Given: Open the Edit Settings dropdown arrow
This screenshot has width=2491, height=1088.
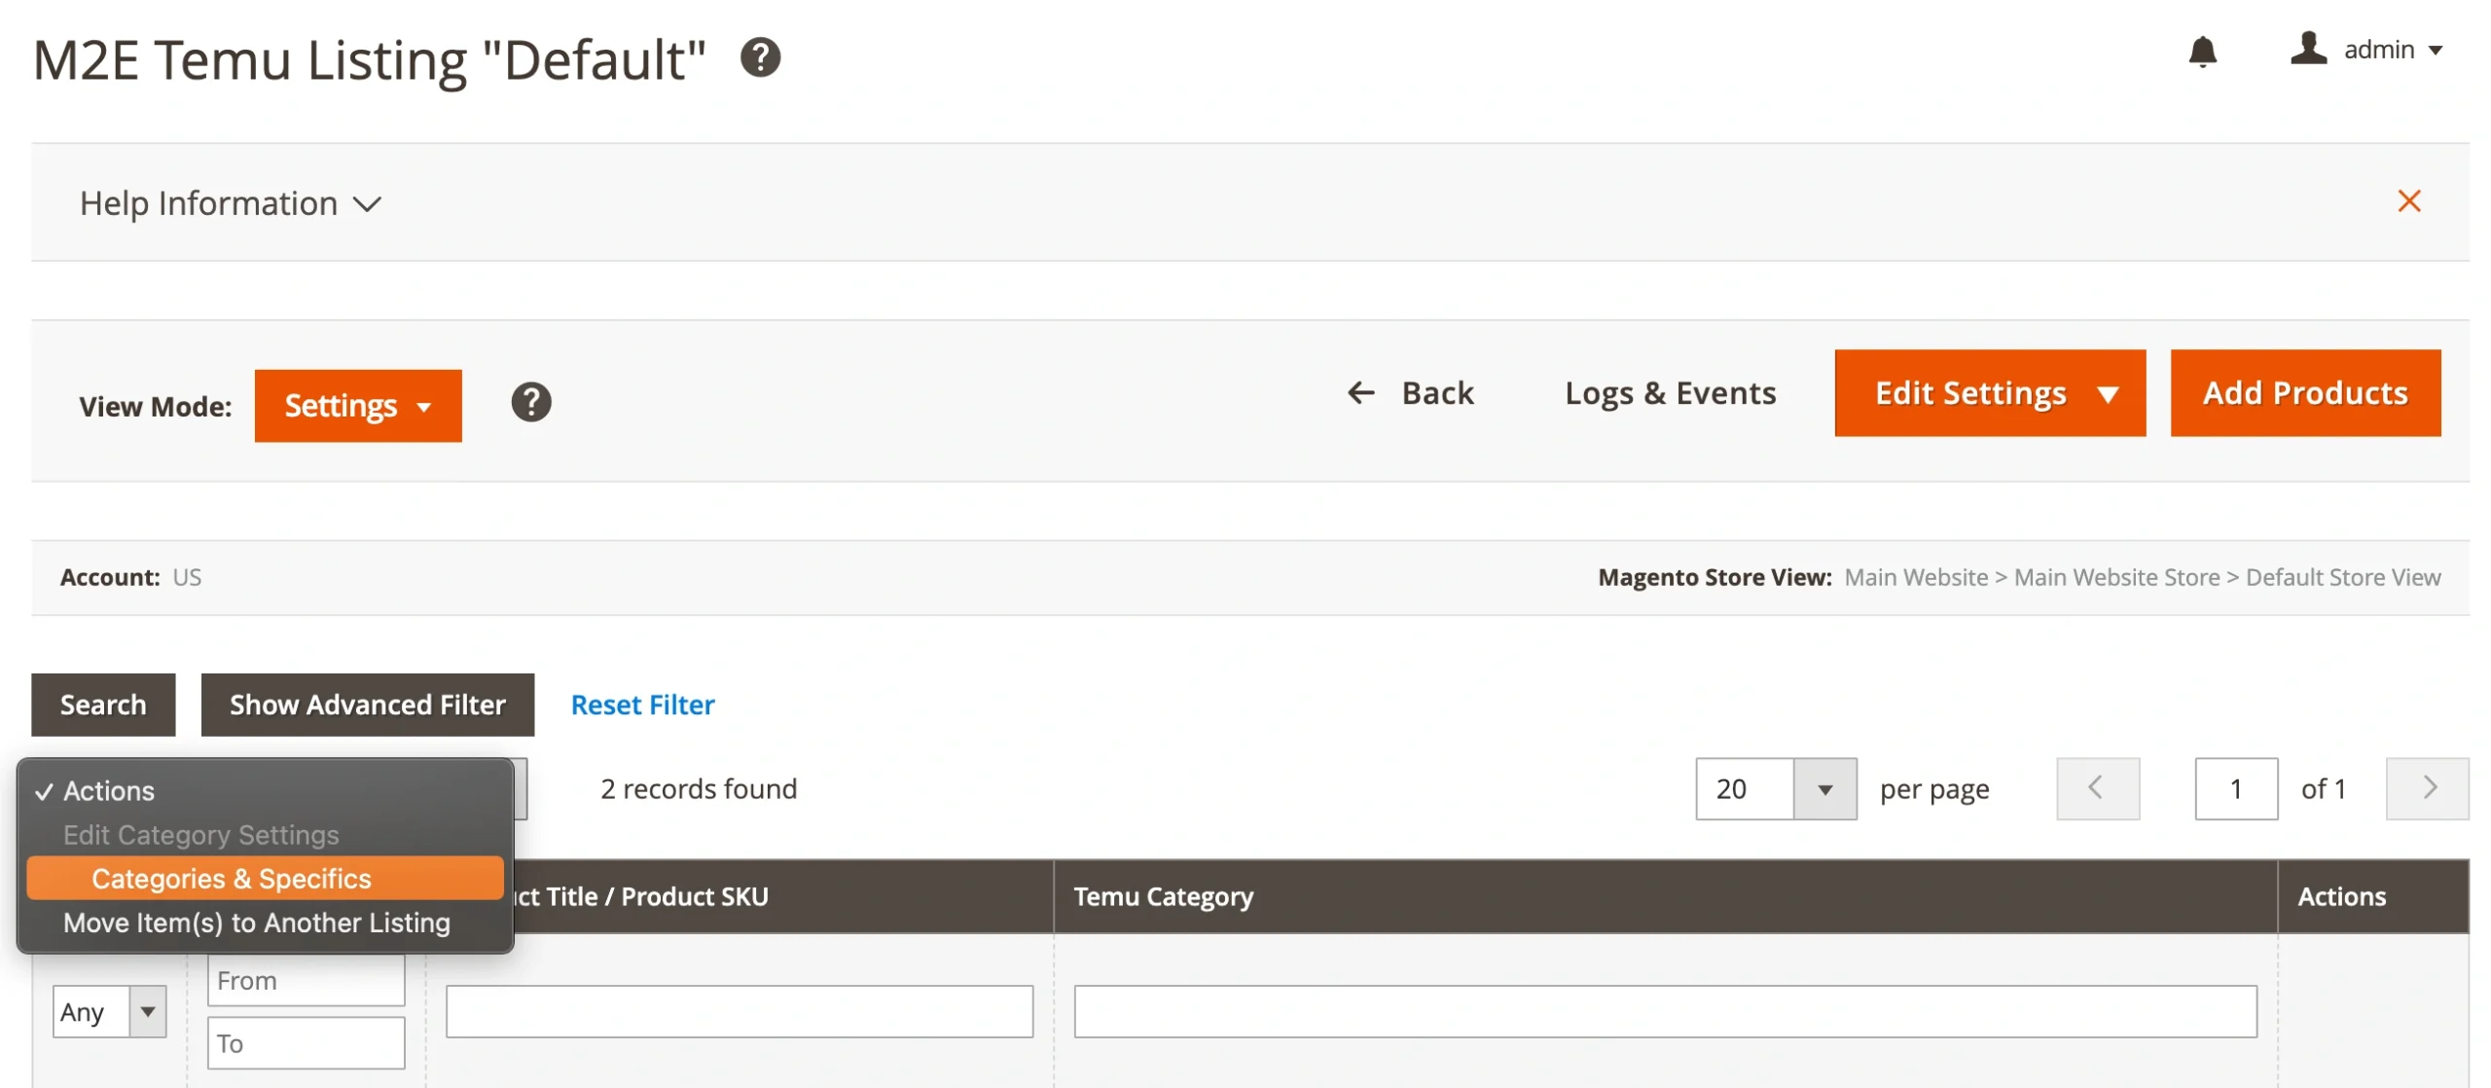Looking at the screenshot, I should [x=2108, y=394].
